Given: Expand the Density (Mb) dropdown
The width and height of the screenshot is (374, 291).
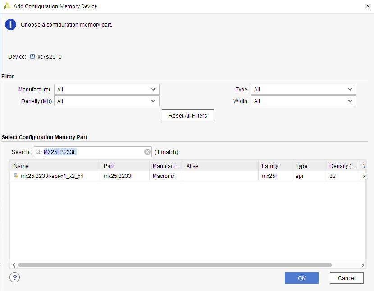Looking at the screenshot, I should tap(107, 101).
